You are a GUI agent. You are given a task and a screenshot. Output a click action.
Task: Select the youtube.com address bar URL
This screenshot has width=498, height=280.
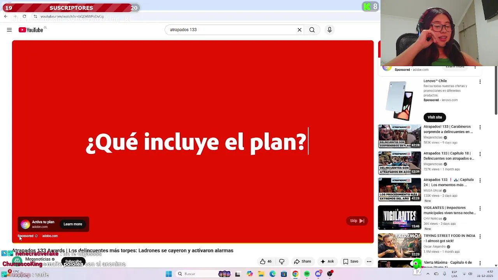(72, 16)
